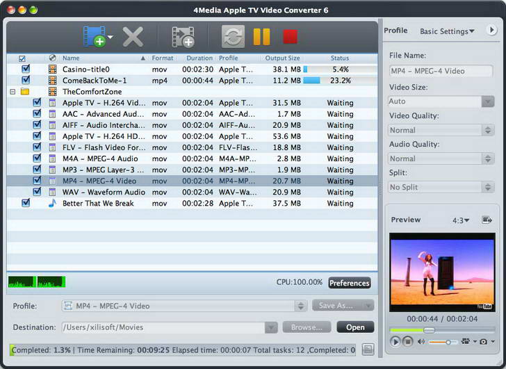Image resolution: width=506 pixels, height=369 pixels.
Task: Click the Add Profile film icon
Action: point(183,36)
